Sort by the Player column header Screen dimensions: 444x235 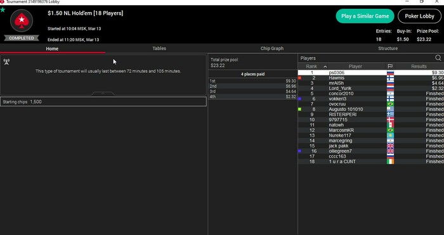pos(355,66)
